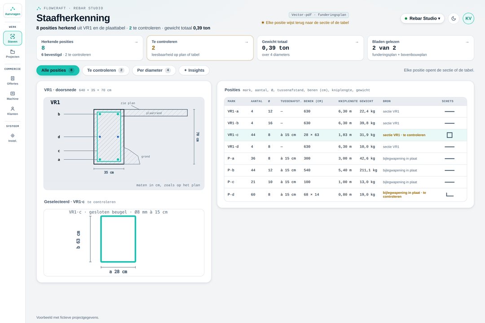Open Klanten in the sidebar
Screen dimensions: 485x323
tap(13, 111)
